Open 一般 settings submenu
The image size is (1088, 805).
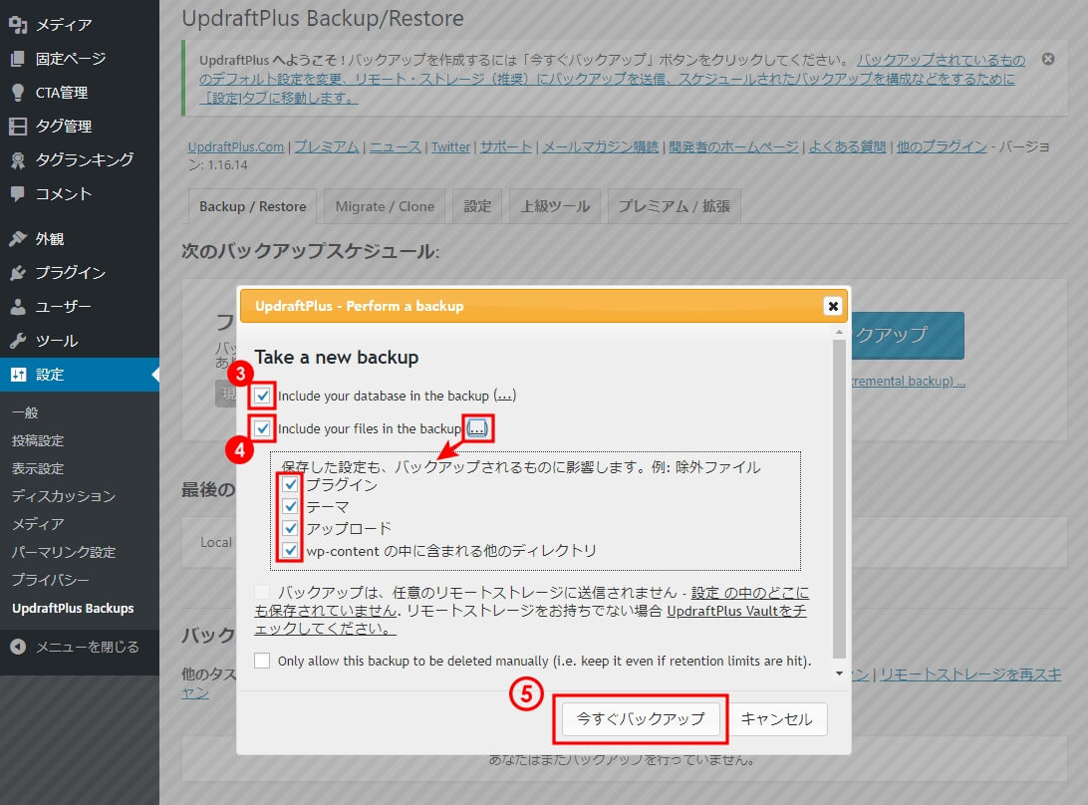[x=25, y=412]
